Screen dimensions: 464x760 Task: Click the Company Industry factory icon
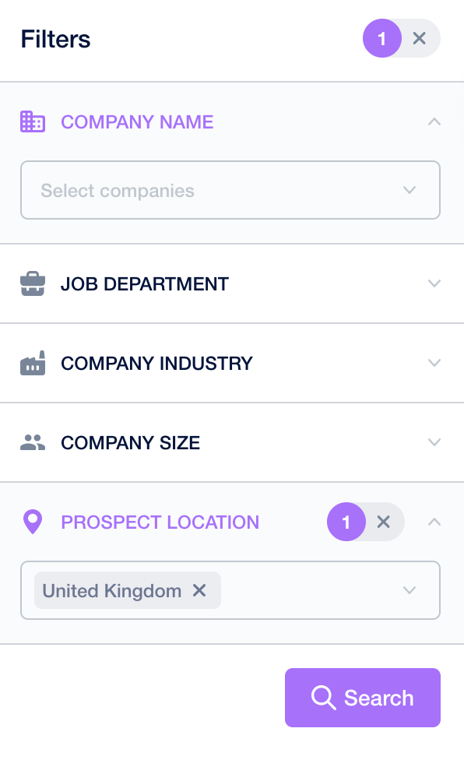tap(33, 363)
